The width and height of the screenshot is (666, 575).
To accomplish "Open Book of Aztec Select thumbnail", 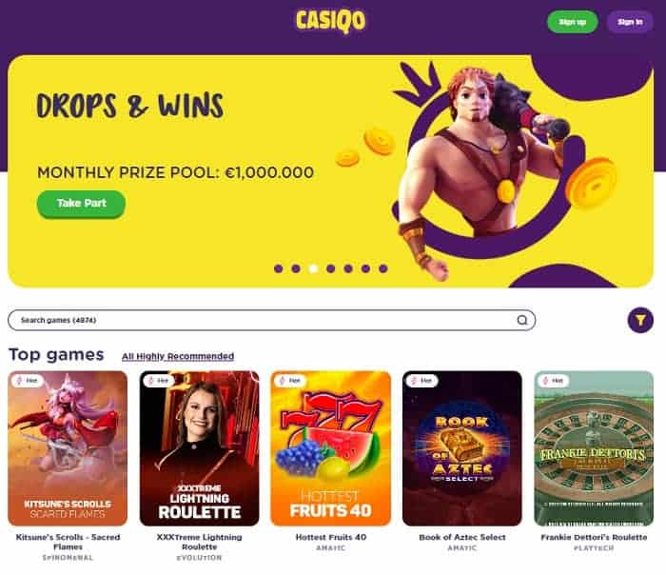I will (x=462, y=448).
